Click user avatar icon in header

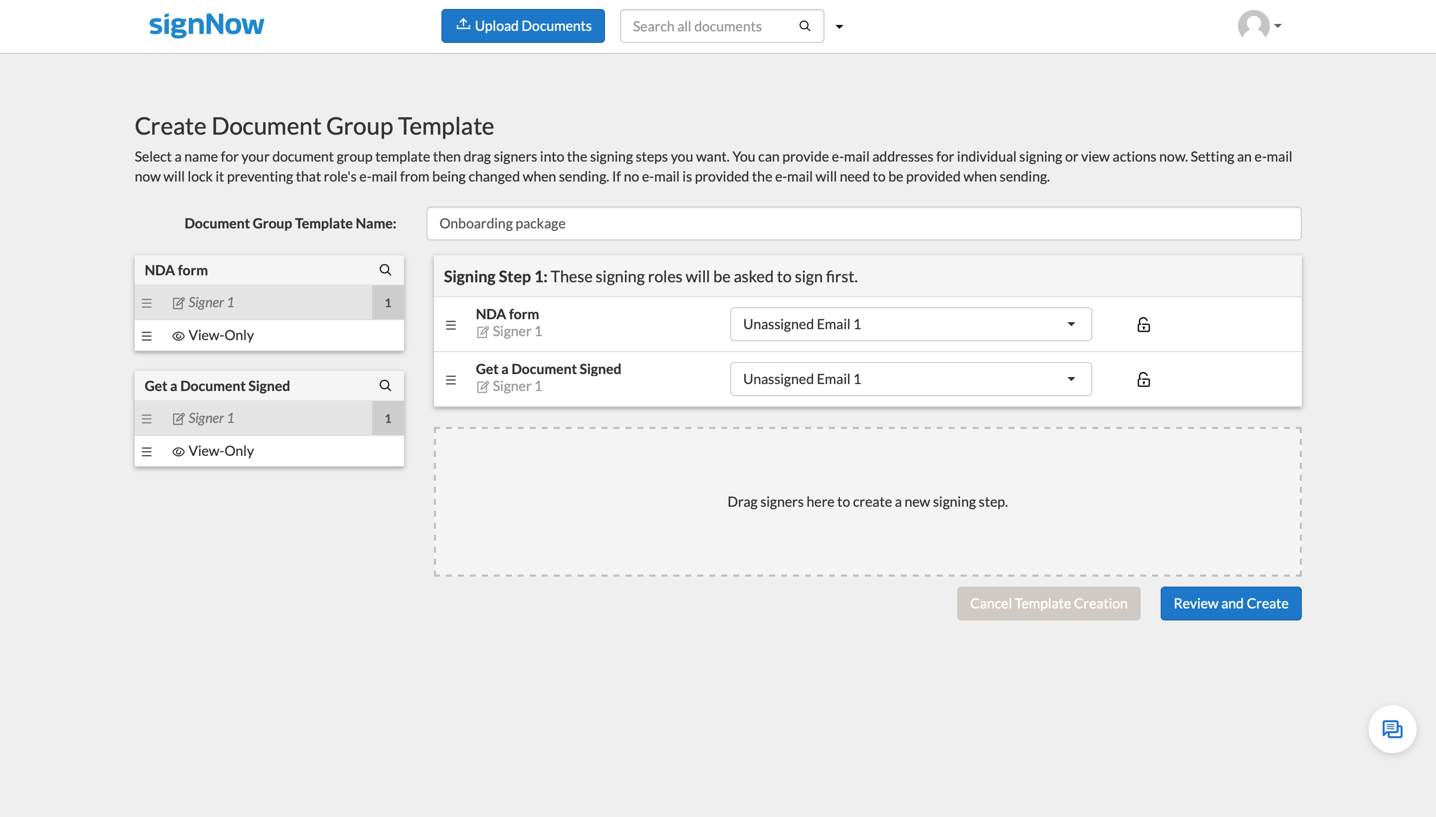[x=1253, y=25]
